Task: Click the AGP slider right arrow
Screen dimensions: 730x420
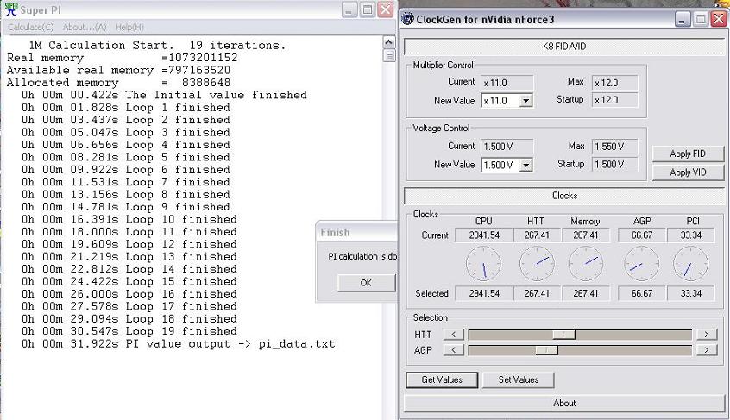Action: pyautogui.click(x=707, y=350)
